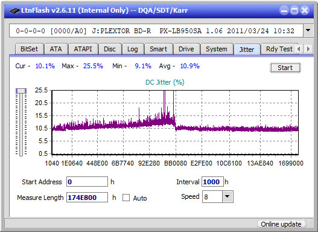Select the Jitter tab

point(247,50)
